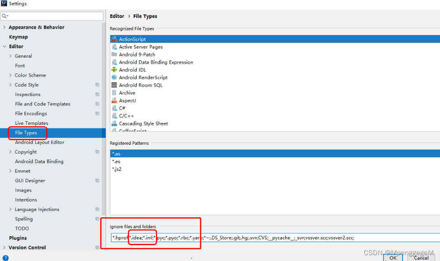Click the project-level icon beside GUI Designer
This screenshot has width=440, height=261.
[97, 181]
